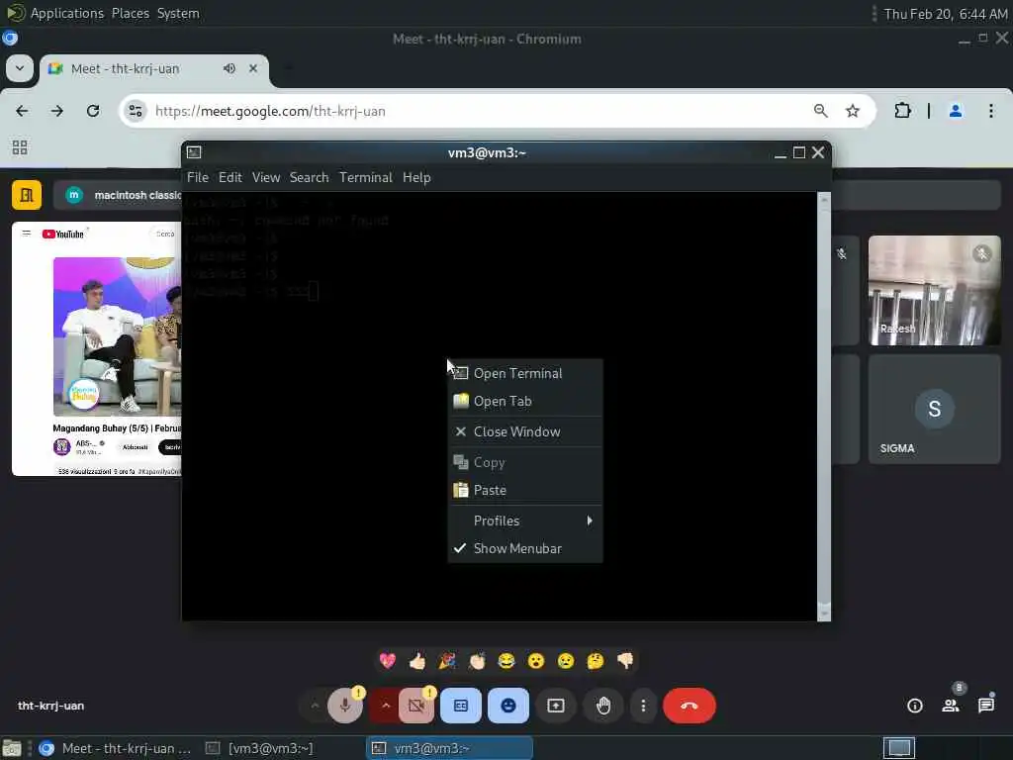Image resolution: width=1013 pixels, height=760 pixels.
Task: Send the thumbs up reaction
Action: pyautogui.click(x=417, y=660)
